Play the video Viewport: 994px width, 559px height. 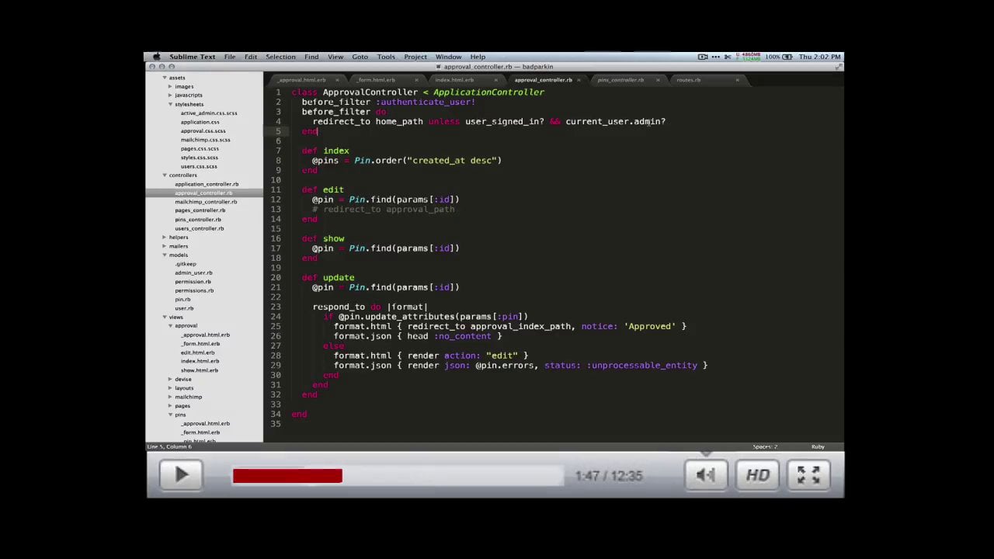point(181,475)
